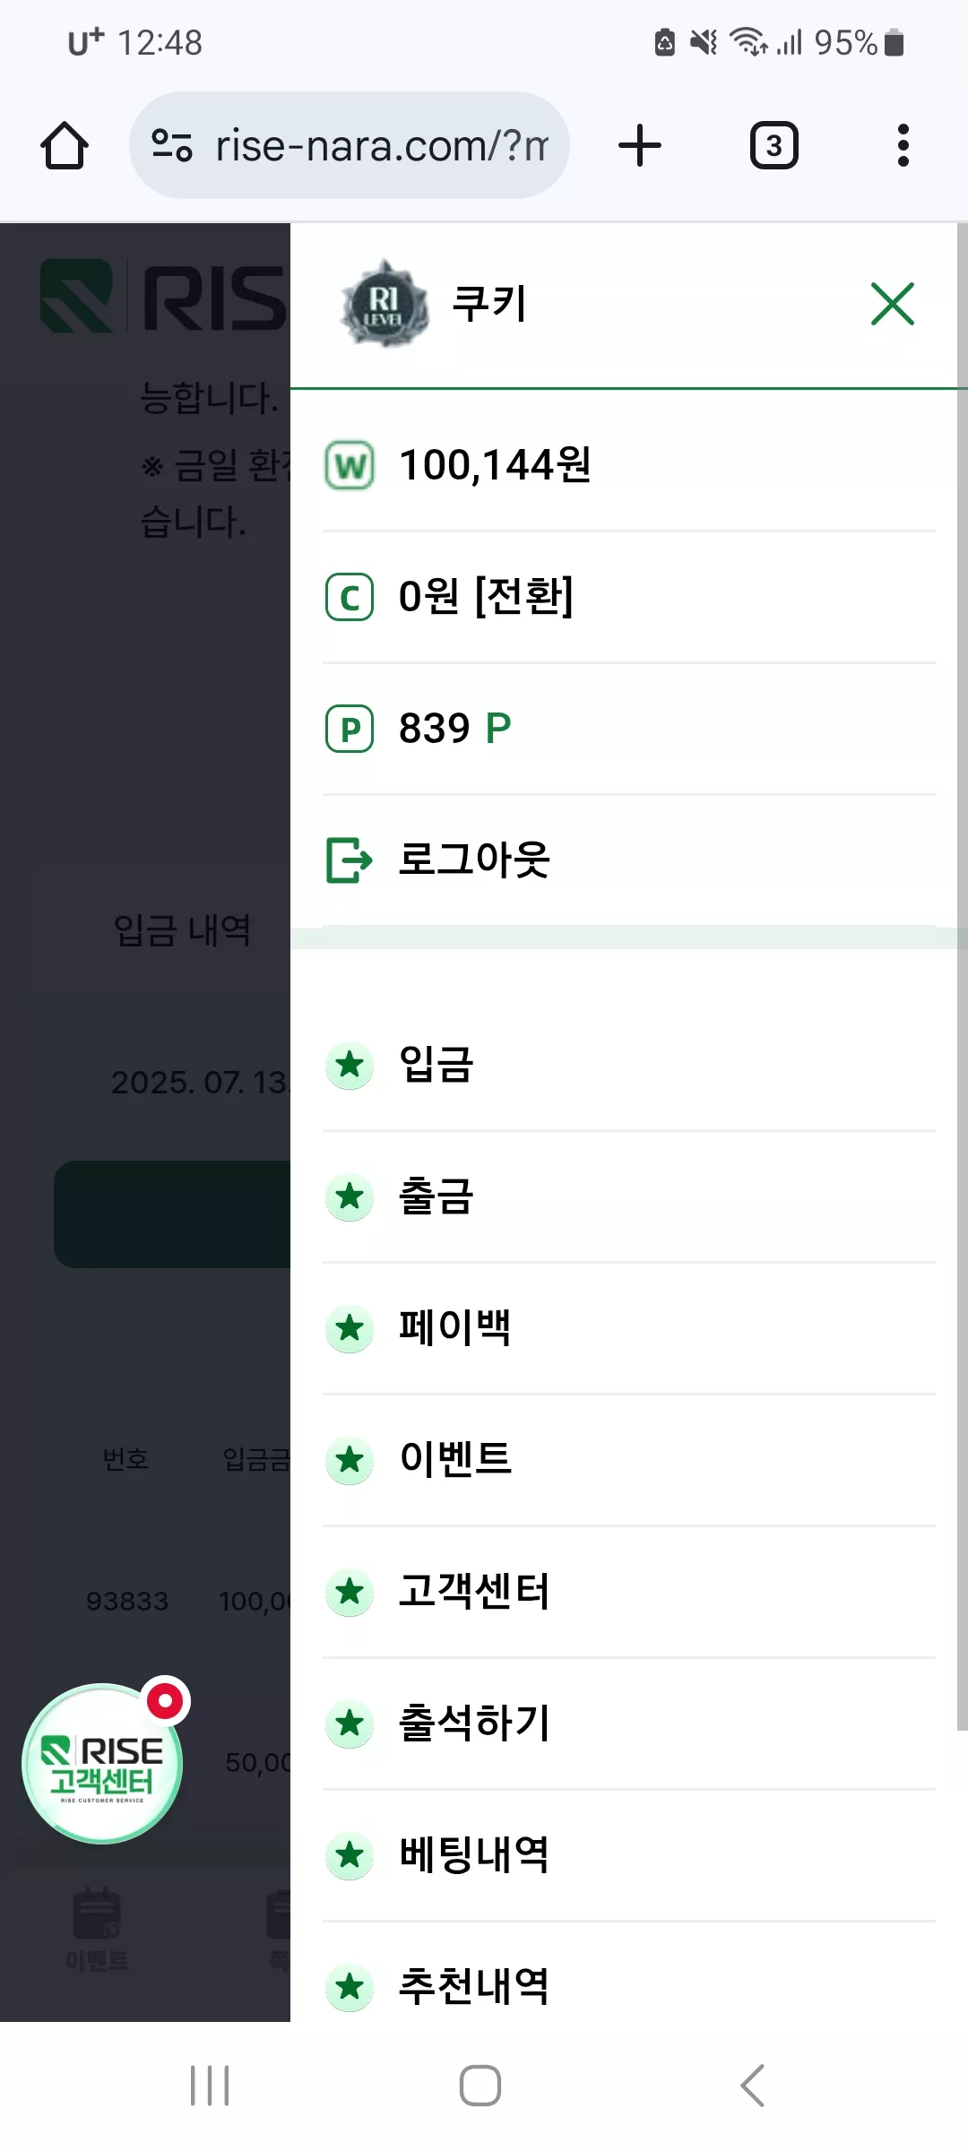The height and width of the screenshot is (2151, 968).
Task: Tap the logout arrow icon
Action: (x=350, y=860)
